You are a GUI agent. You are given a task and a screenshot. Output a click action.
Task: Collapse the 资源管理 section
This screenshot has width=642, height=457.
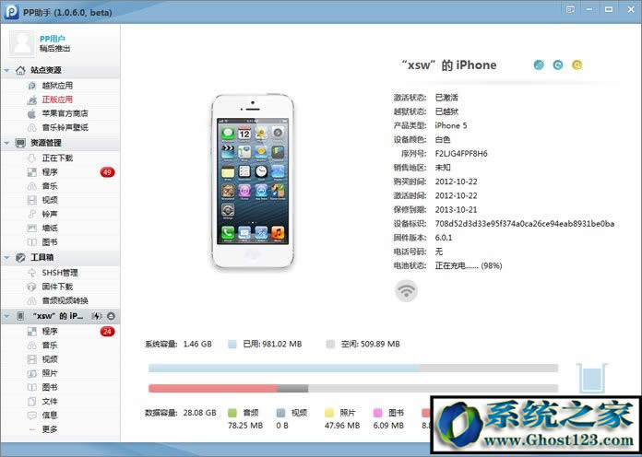7,143
